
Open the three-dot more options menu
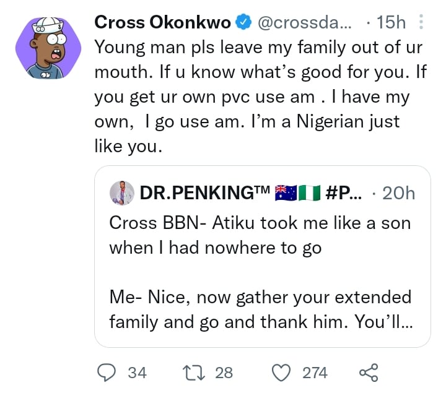click(x=422, y=24)
